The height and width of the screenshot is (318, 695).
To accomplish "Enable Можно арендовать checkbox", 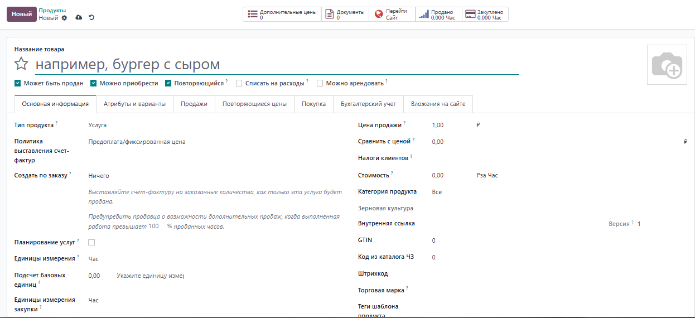I will click(x=320, y=83).
